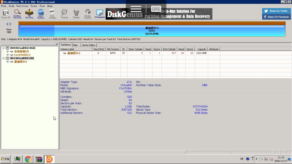This screenshot has height=164, width=292.
Task: Click the Start Cylinder column header
Action: [x=135, y=49]
